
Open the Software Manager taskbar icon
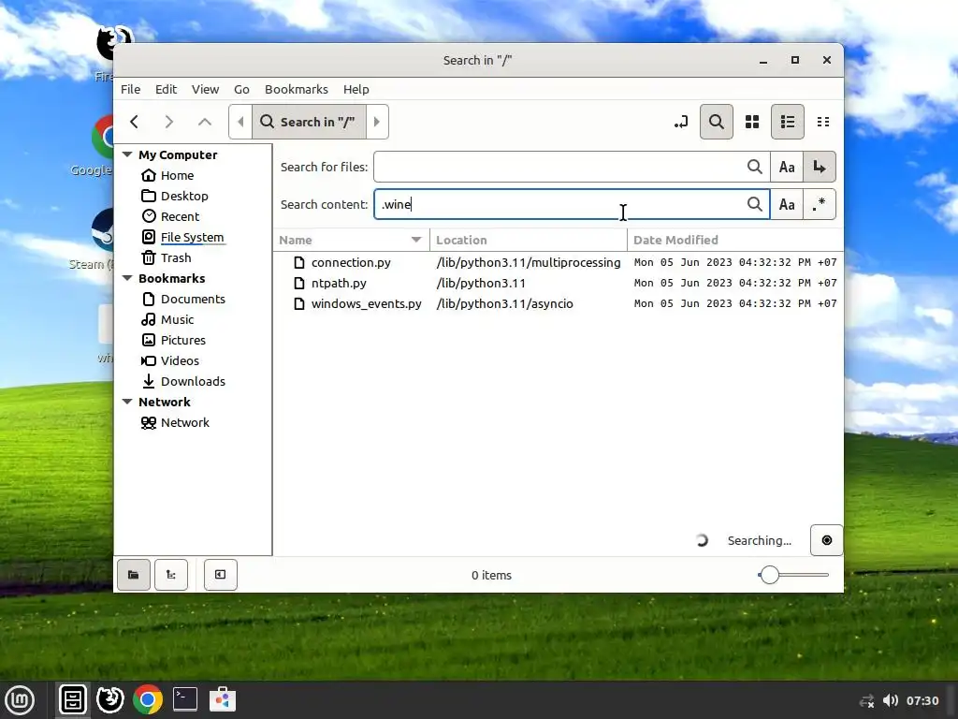click(x=223, y=699)
